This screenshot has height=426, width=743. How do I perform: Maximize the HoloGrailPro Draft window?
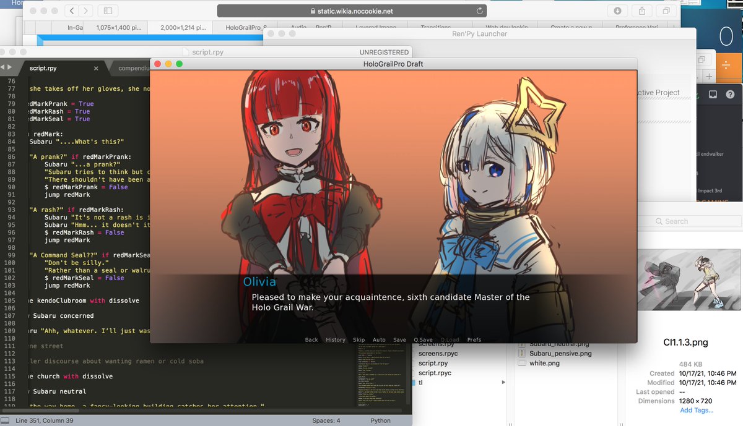coord(180,64)
